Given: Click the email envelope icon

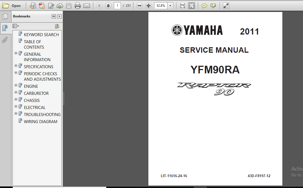Looking at the screenshot, I should pyautogui.click(x=87, y=6).
